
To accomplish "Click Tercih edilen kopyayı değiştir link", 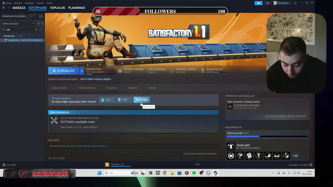I will [95, 79].
